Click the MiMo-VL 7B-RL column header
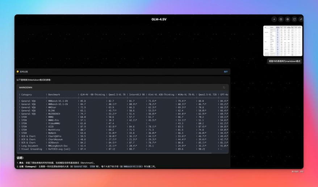This screenshot has width=318, height=187. [x=186, y=95]
